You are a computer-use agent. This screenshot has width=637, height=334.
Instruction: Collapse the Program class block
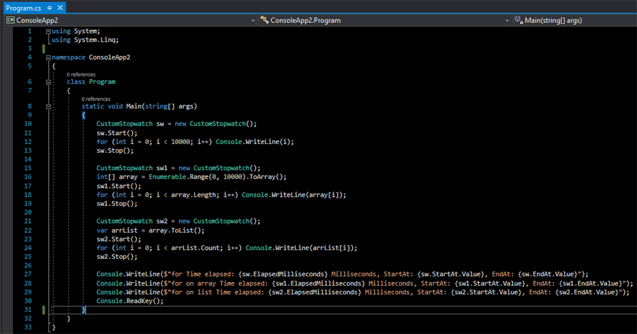point(49,81)
